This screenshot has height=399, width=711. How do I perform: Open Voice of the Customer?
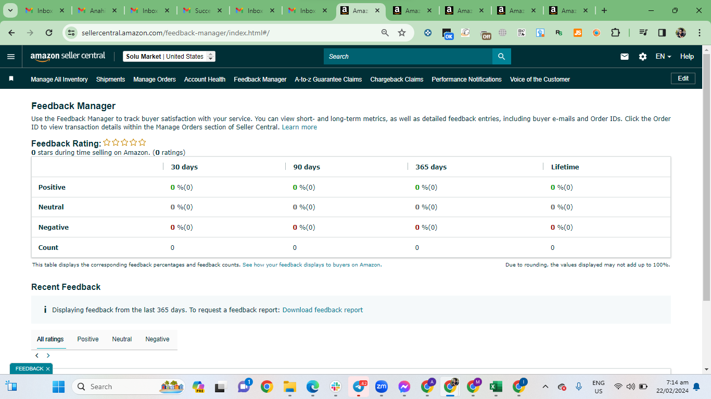coord(540,79)
